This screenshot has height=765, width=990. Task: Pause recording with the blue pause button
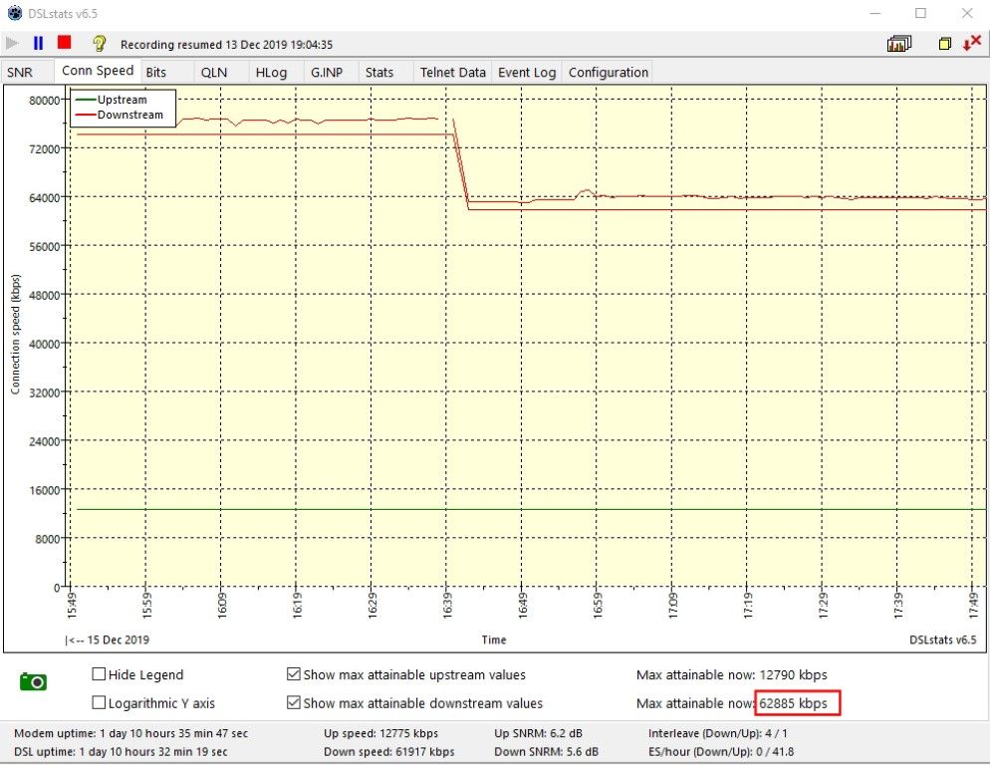click(x=39, y=43)
